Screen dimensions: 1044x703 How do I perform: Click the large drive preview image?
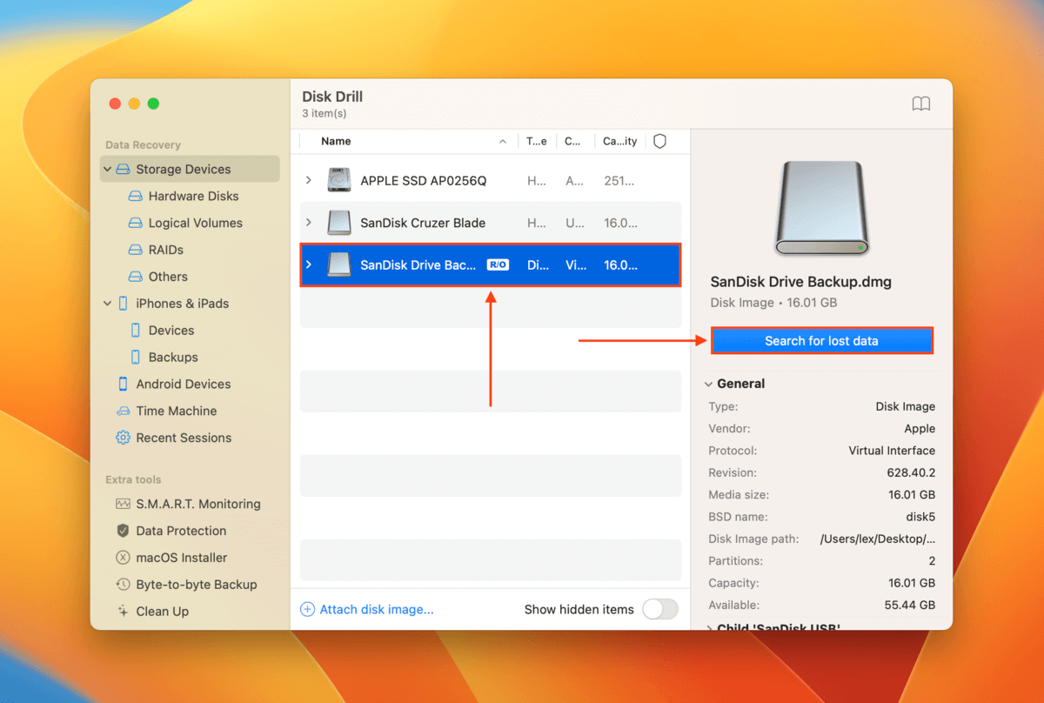822,208
